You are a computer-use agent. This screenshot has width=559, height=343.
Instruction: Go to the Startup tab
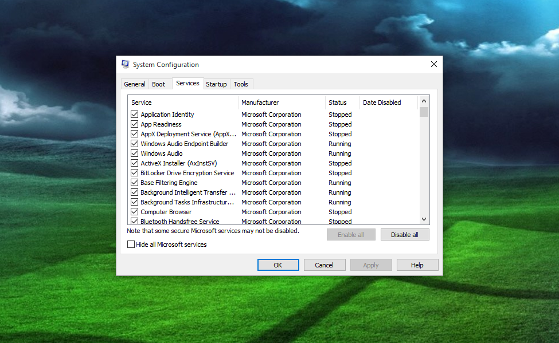[x=216, y=84]
